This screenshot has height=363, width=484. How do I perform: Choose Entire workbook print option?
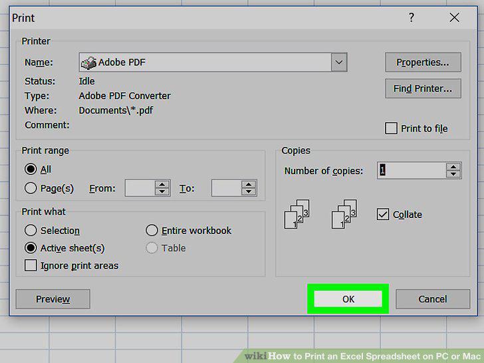[x=152, y=230]
